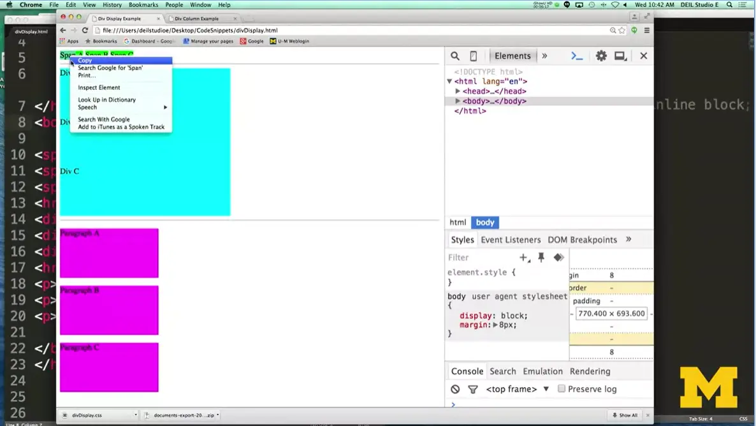The width and height of the screenshot is (756, 426).
Task: Click the Show All downloads button
Action: (x=625, y=415)
